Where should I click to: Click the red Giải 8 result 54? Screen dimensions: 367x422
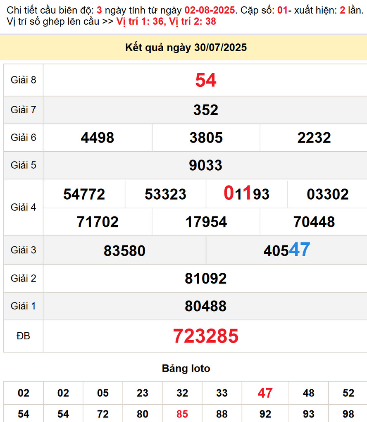point(205,80)
